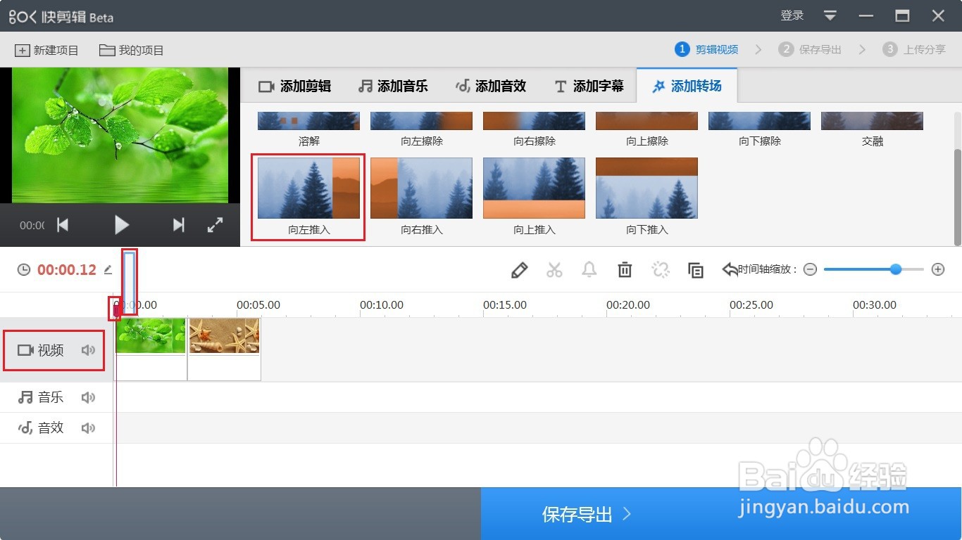Mute the 音效 track
This screenshot has width=962, height=540.
click(x=87, y=427)
